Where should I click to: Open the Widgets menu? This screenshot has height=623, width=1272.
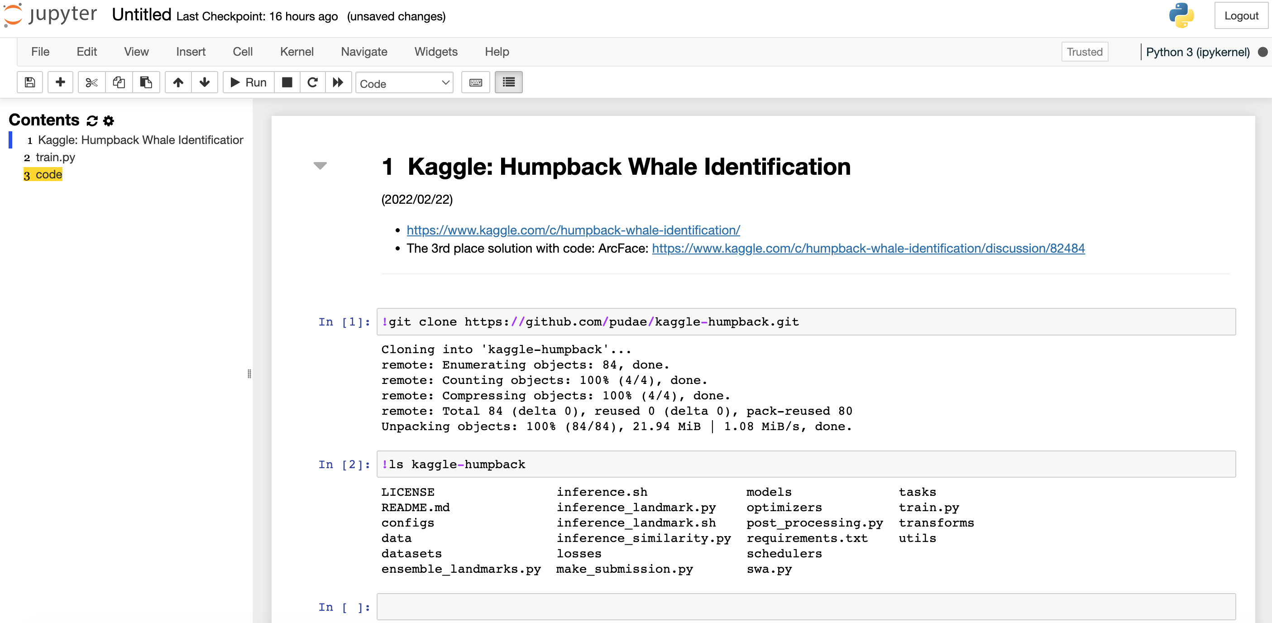436,52
